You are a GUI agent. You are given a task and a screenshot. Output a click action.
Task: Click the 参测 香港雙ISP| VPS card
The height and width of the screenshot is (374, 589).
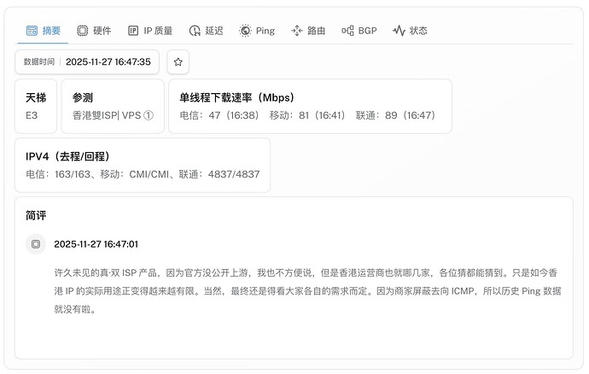coord(113,107)
